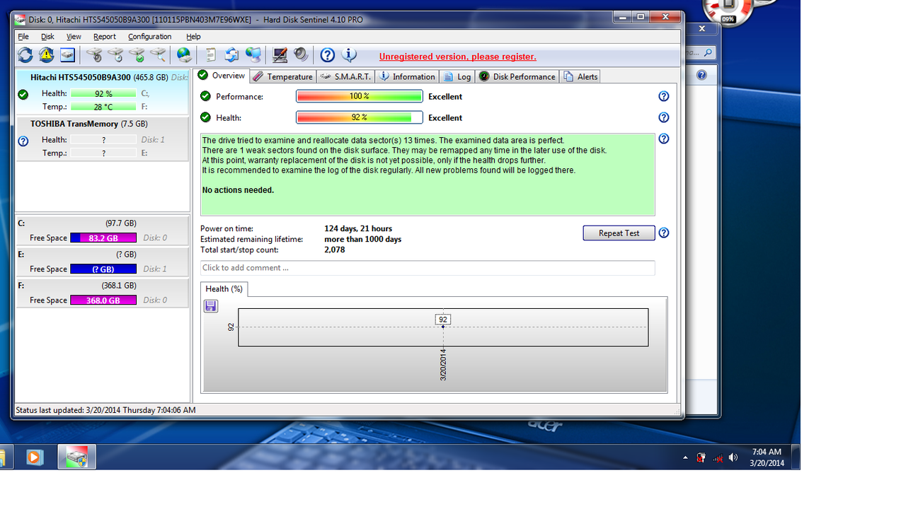Select the Health (%) graph tab
Screen dimensions: 906x509
[224, 288]
